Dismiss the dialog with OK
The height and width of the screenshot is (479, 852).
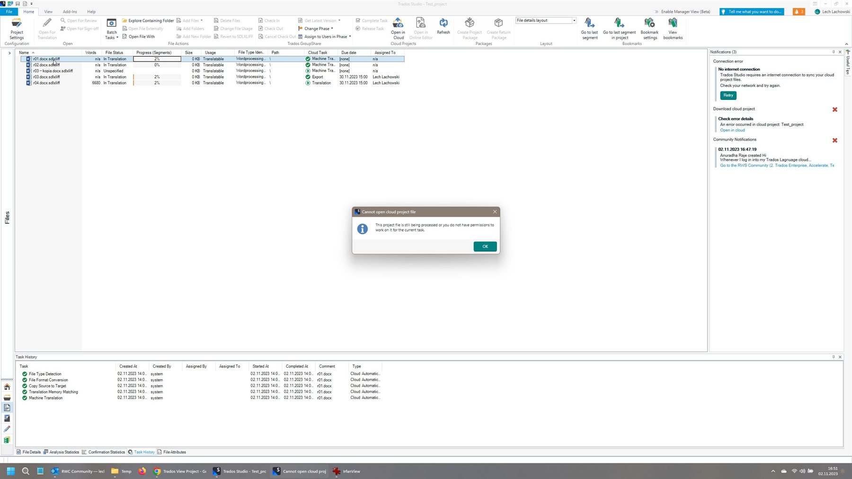(484, 246)
